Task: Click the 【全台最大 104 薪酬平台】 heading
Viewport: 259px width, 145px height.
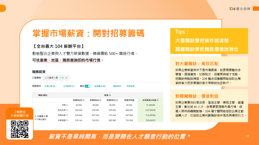Action: pyautogui.click(x=59, y=46)
